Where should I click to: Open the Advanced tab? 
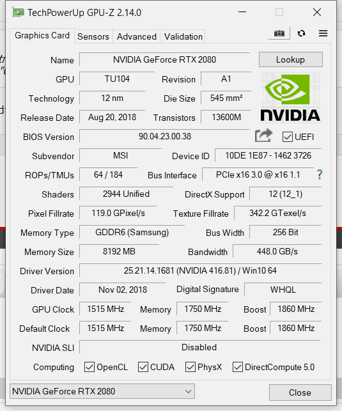137,36
